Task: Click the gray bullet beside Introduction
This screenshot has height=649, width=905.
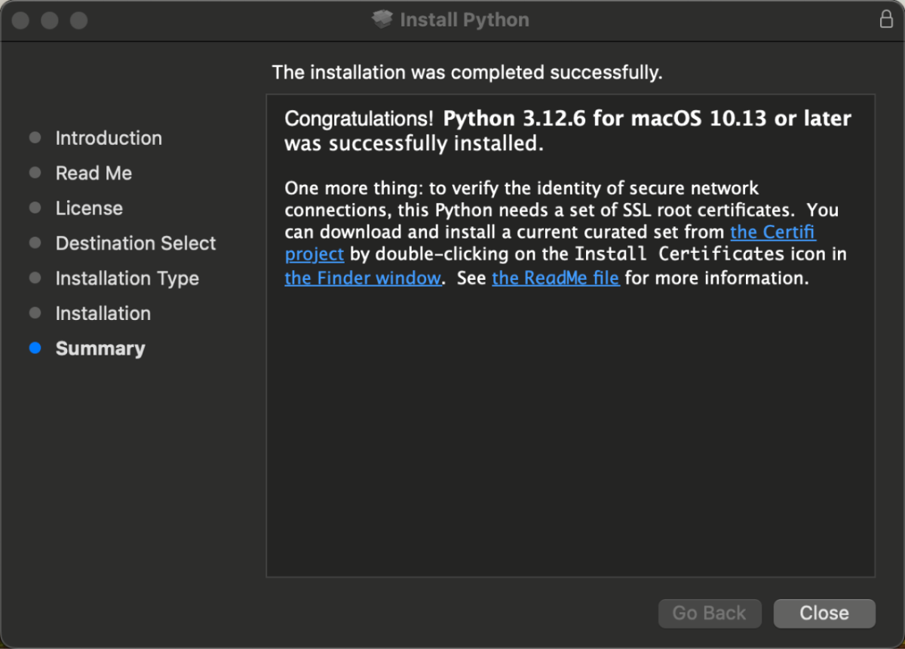Action: pyautogui.click(x=35, y=137)
